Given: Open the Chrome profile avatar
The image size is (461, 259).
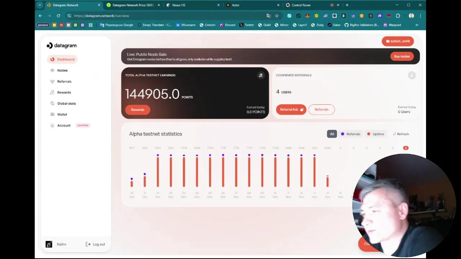Looking at the screenshot, I should 411,16.
